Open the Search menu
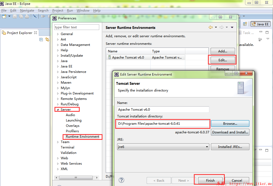The width and height of the screenshot is (273, 186). click(43, 11)
